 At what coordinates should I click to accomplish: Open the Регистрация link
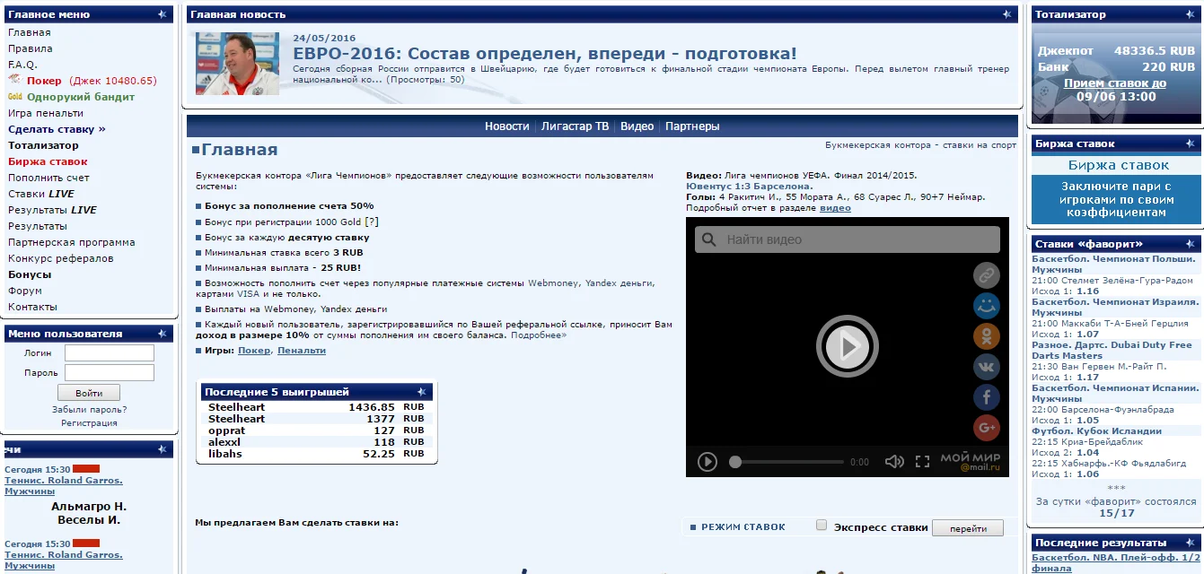(89, 423)
